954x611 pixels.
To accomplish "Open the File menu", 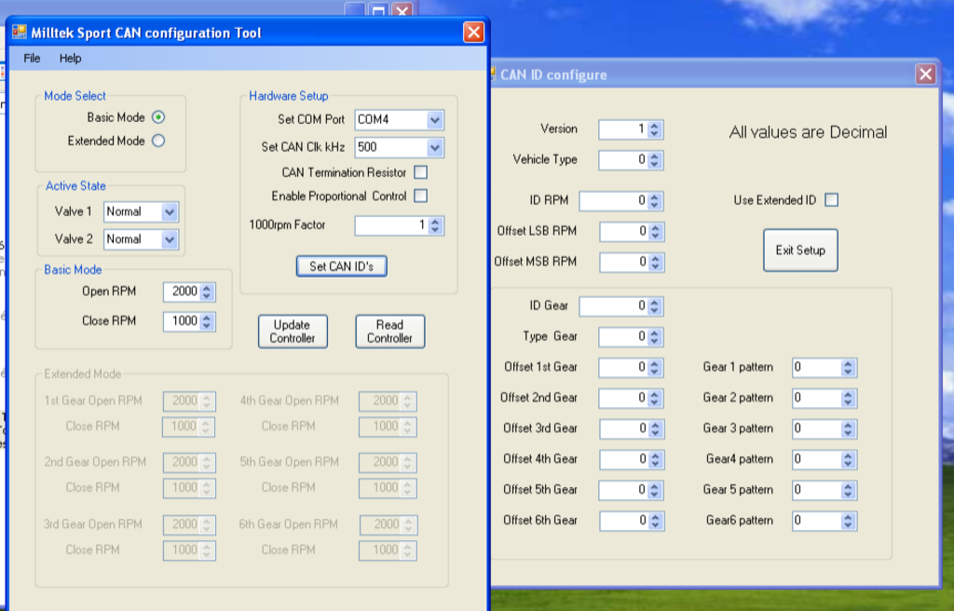I will coord(32,58).
